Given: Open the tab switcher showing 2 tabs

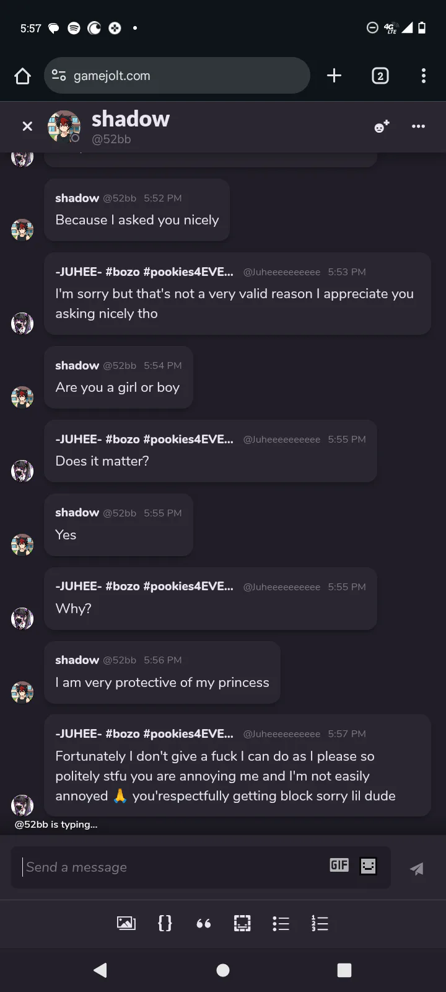Looking at the screenshot, I should pos(380,76).
